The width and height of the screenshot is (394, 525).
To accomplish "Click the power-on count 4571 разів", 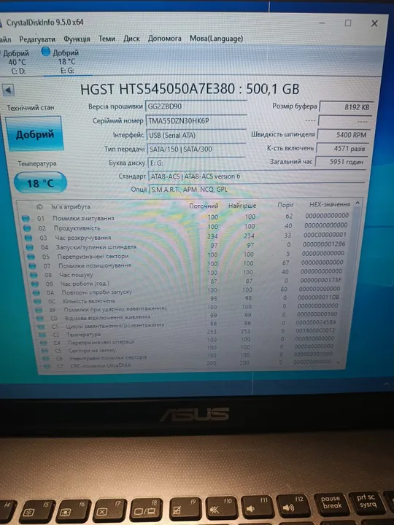I will (342, 148).
